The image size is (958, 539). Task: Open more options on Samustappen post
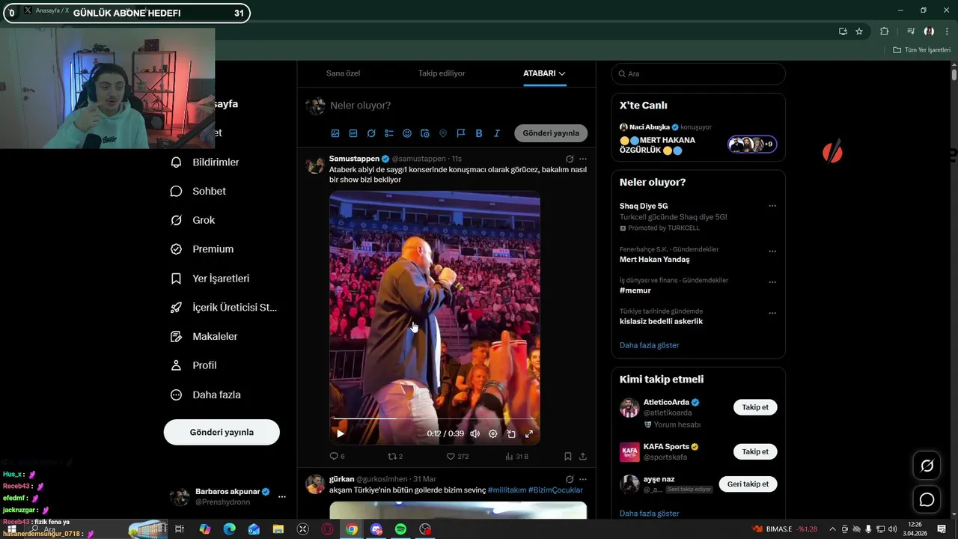583,159
